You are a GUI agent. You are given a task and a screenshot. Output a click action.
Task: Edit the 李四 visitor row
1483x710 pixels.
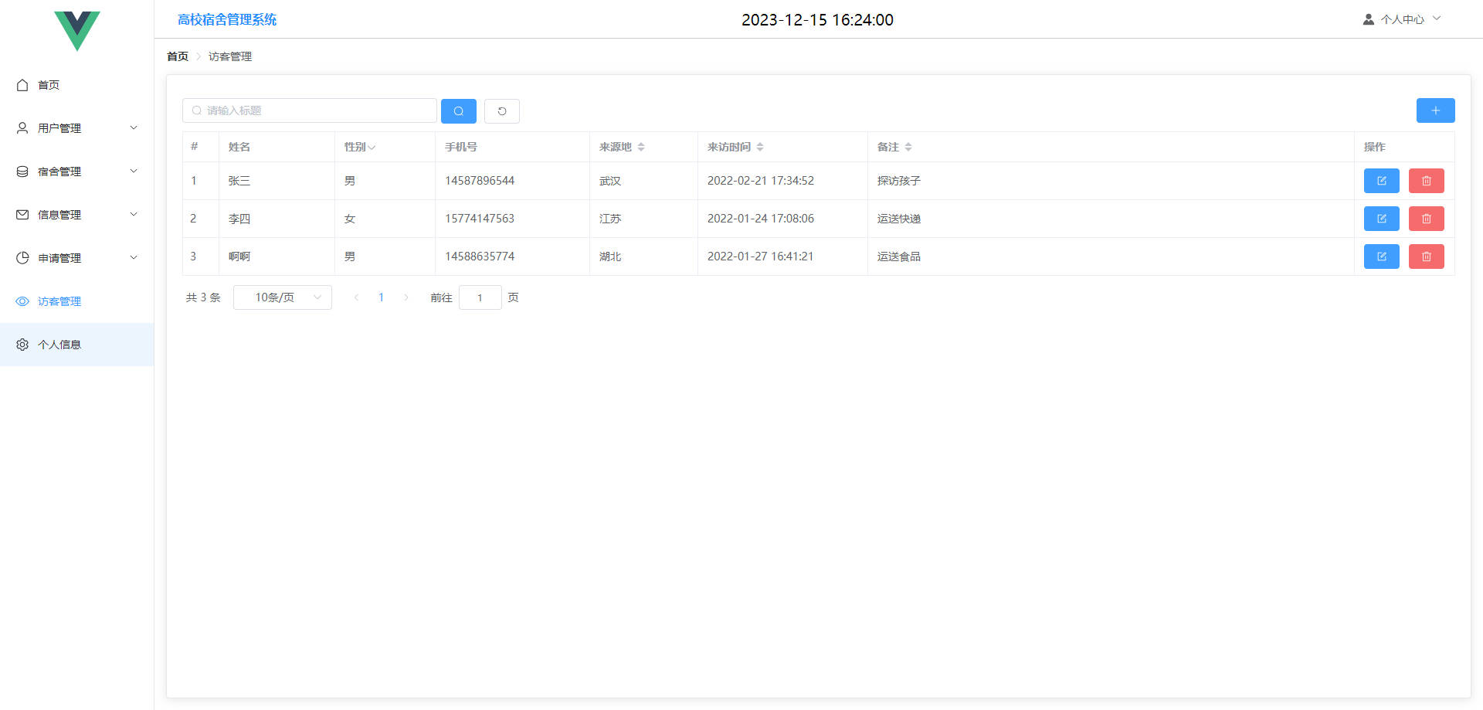coord(1382,219)
